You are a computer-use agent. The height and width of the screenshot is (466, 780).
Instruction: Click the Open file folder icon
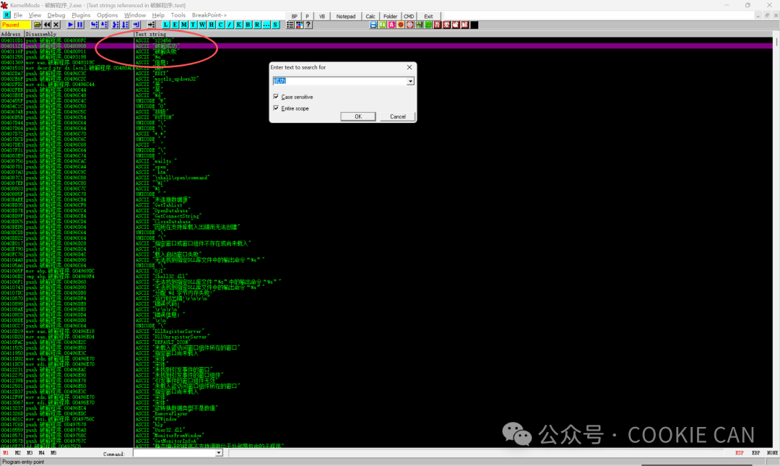click(36, 25)
